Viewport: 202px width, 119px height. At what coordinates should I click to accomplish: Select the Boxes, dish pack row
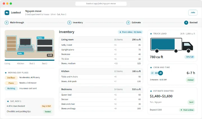(101, 81)
